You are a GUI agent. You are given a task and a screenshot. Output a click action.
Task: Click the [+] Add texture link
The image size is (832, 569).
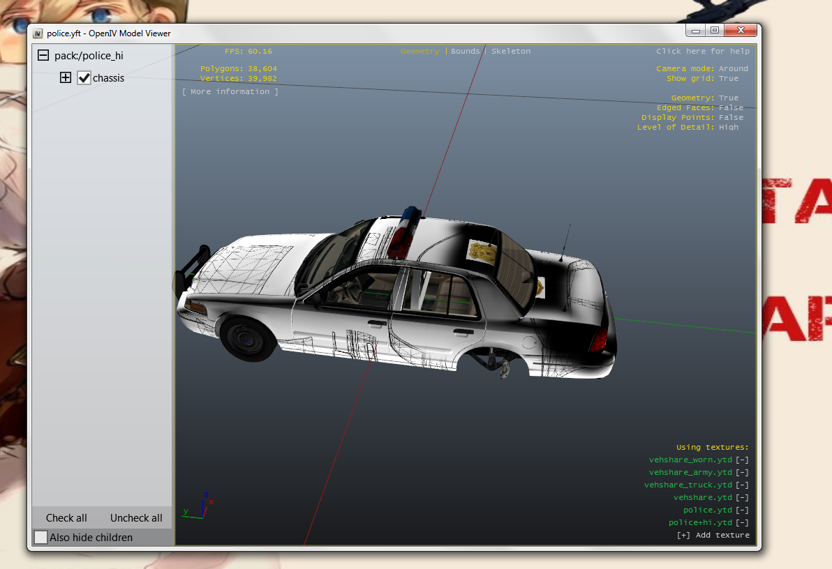[x=713, y=535]
